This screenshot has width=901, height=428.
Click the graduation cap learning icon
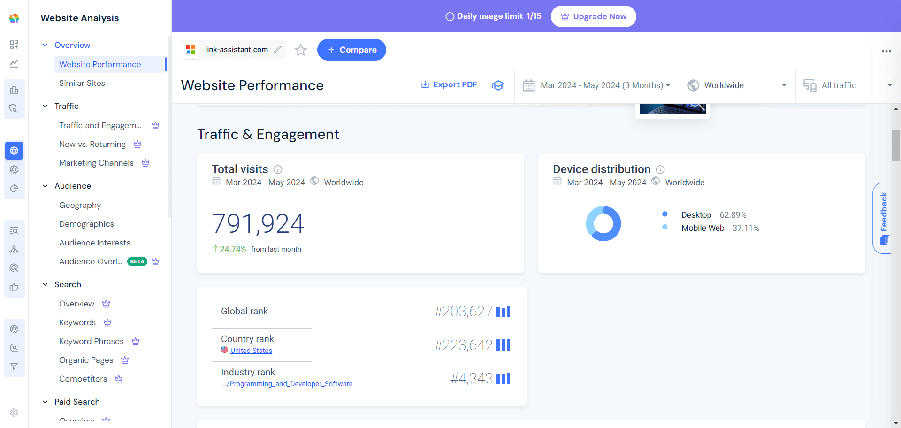tap(497, 85)
